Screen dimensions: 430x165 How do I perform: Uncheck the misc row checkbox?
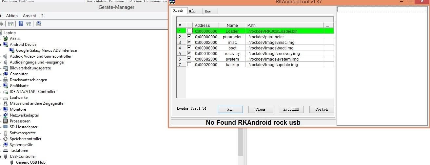[x=189, y=42]
